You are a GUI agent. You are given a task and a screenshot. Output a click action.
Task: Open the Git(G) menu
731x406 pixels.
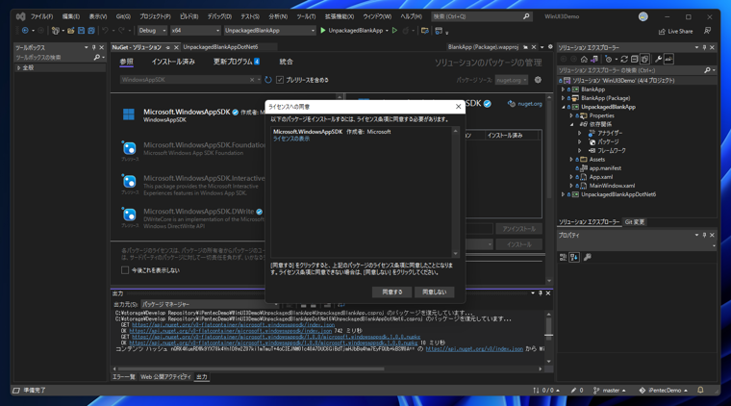point(123,16)
